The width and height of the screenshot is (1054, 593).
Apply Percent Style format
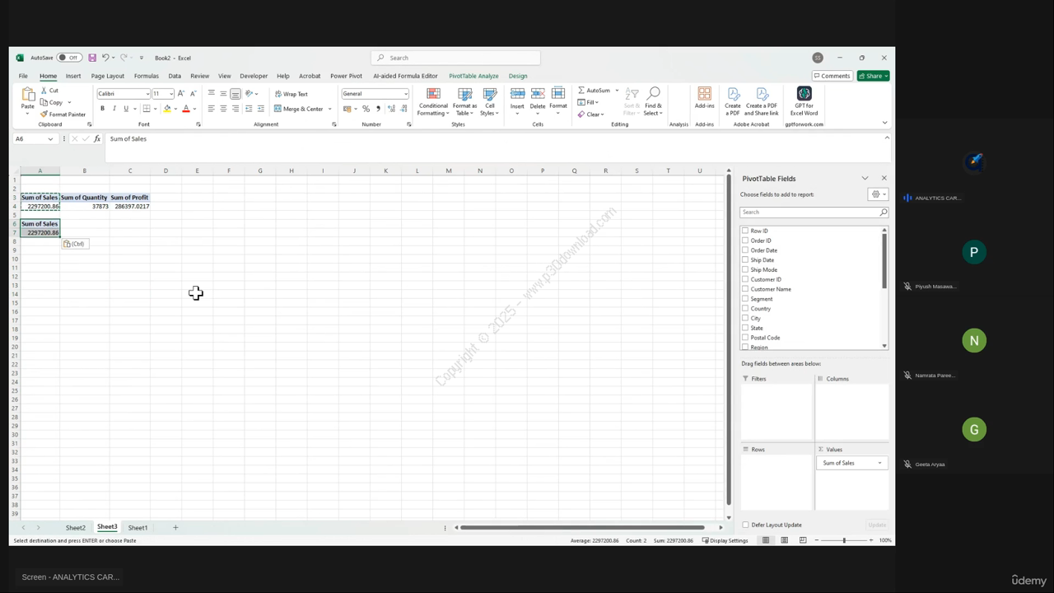pyautogui.click(x=366, y=109)
